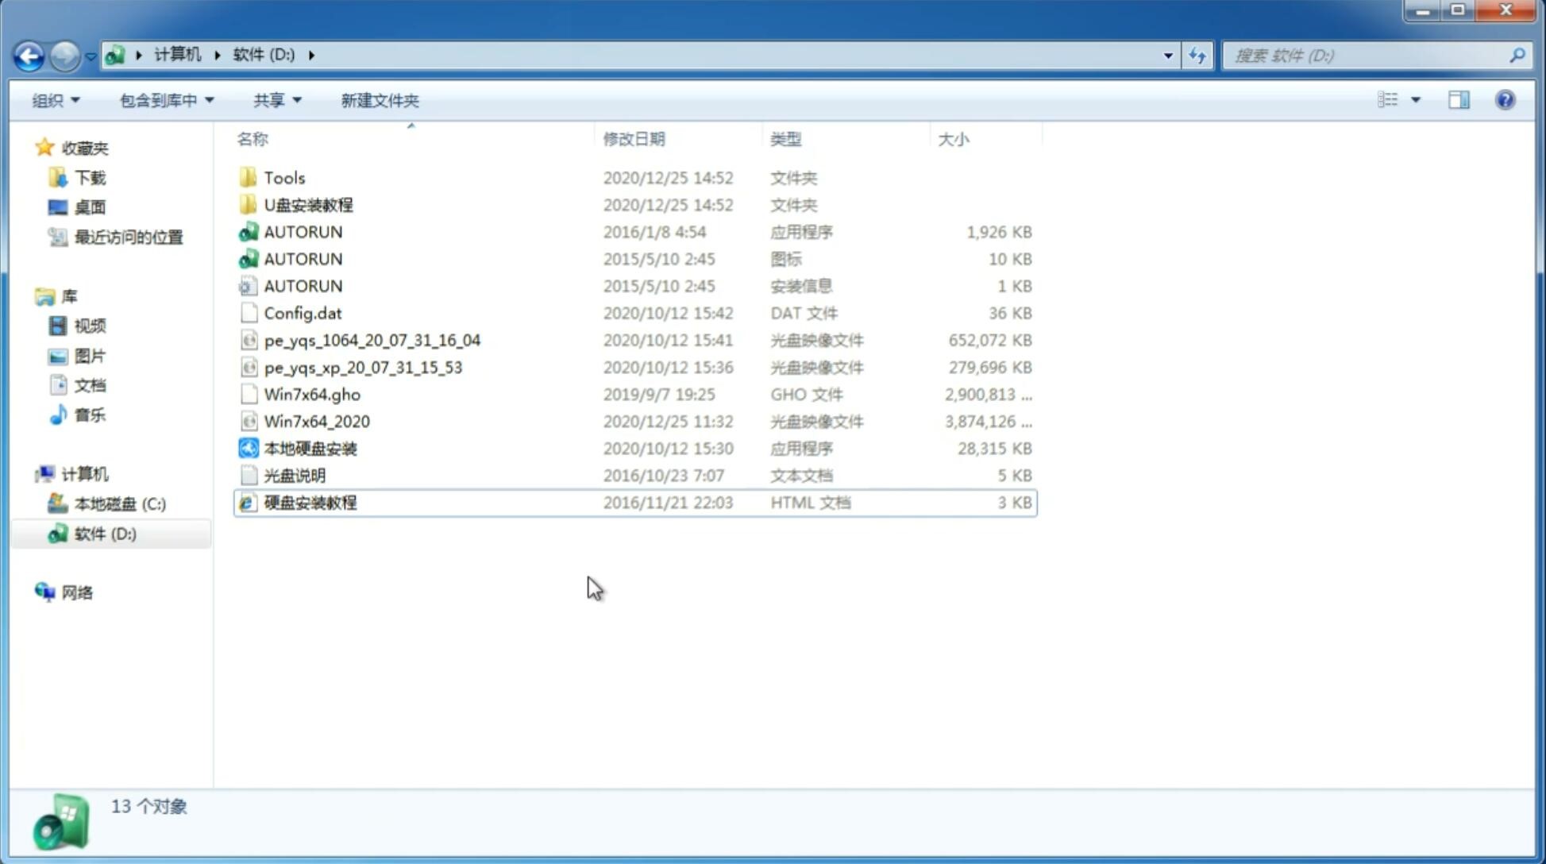
Task: Open the pe_yqs_1064 disc image file
Action: (372, 340)
